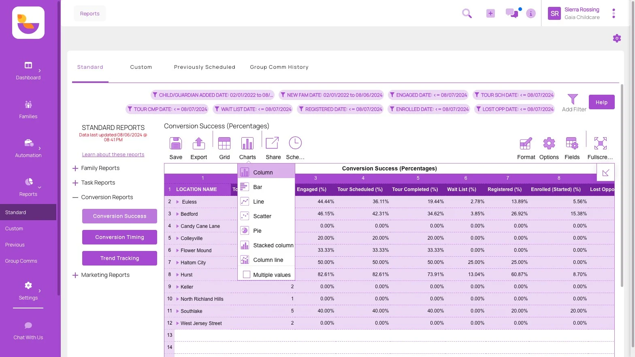The height and width of the screenshot is (357, 635).
Task: Open Reports in sidebar
Action: [x=28, y=187]
